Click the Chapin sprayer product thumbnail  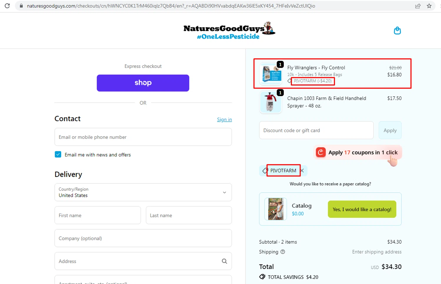(x=271, y=102)
